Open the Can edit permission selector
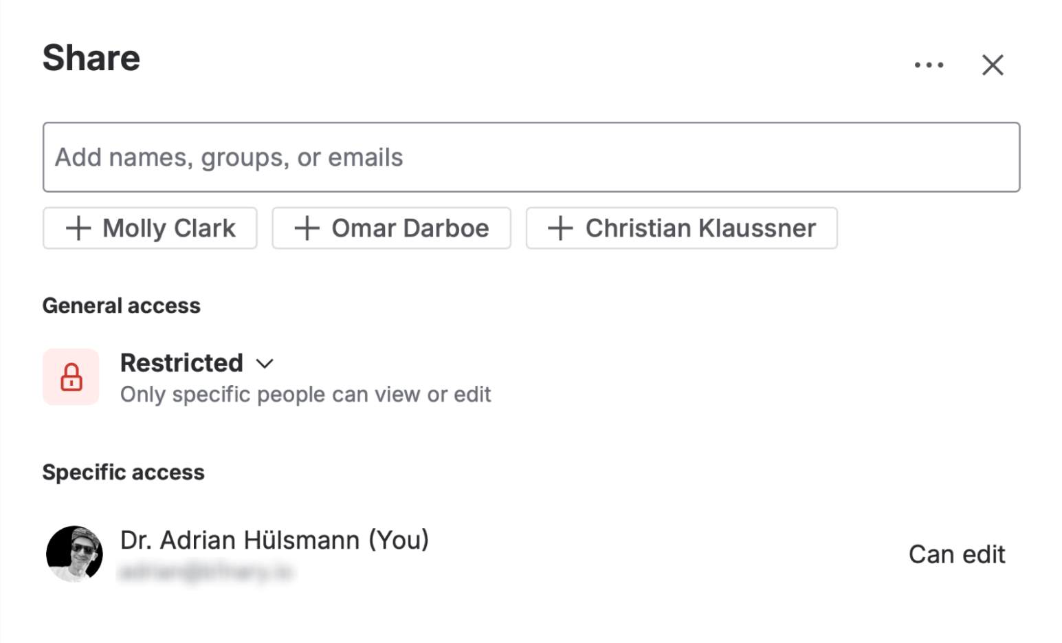The image size is (1062, 643). [x=956, y=554]
